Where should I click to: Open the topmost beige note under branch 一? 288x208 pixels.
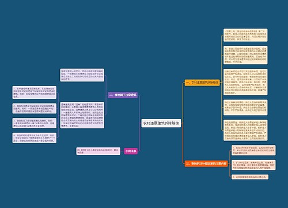click(x=245, y=35)
